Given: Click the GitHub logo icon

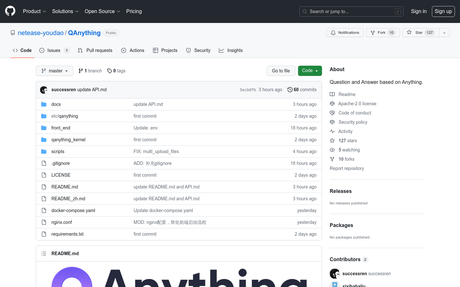Looking at the screenshot, I should pos(10,11).
